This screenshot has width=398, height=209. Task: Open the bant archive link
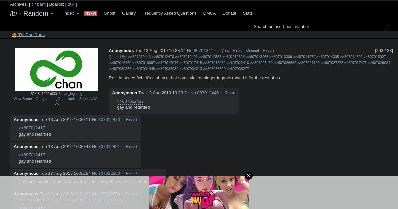41,4
